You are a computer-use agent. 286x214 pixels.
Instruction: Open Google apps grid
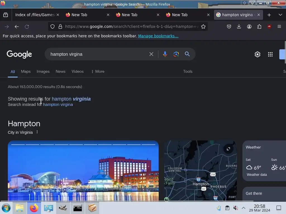(x=270, y=54)
